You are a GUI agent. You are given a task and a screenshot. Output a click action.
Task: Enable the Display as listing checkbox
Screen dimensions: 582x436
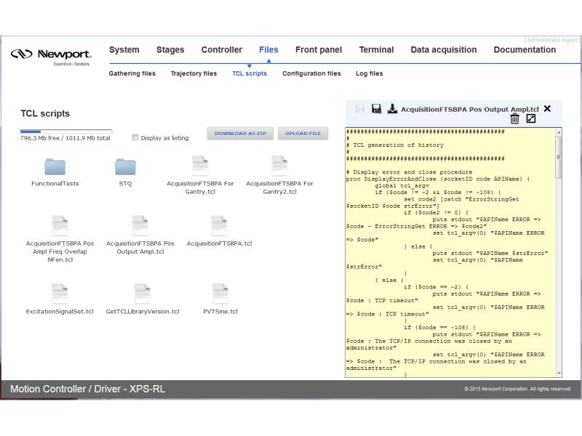135,137
